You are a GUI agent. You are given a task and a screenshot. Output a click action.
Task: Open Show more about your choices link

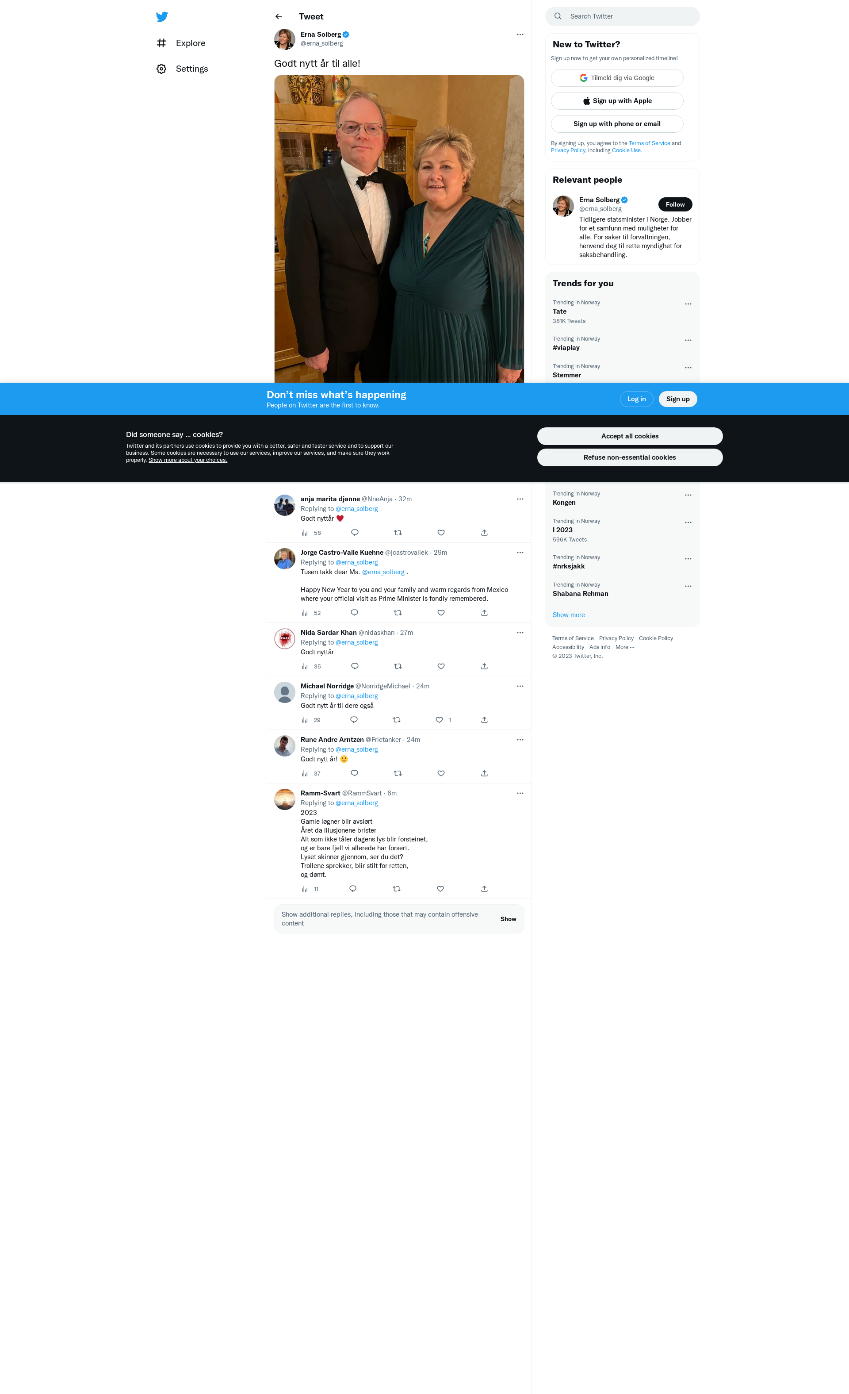[x=188, y=460]
